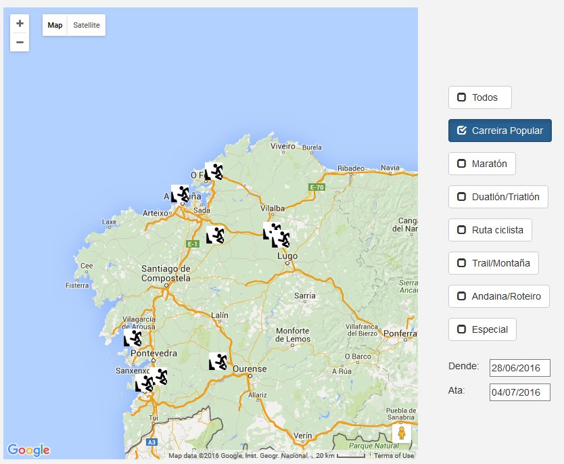Click the O Barco town label
This screenshot has height=464, width=564.
click(358, 356)
